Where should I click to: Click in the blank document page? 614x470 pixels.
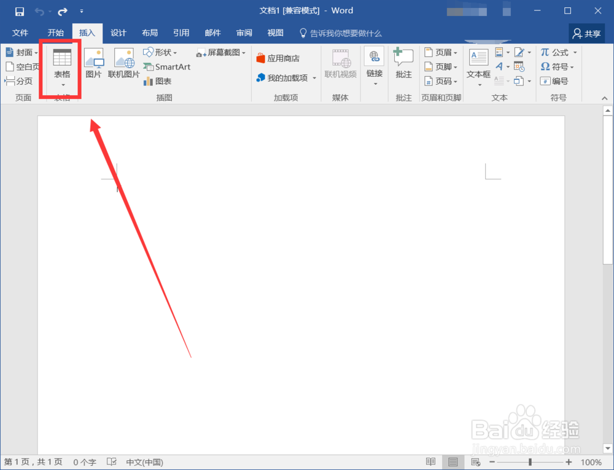pyautogui.click(x=301, y=284)
